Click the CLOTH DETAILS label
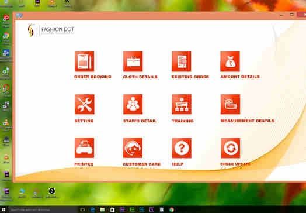This screenshot has width=306, height=213. [140, 77]
